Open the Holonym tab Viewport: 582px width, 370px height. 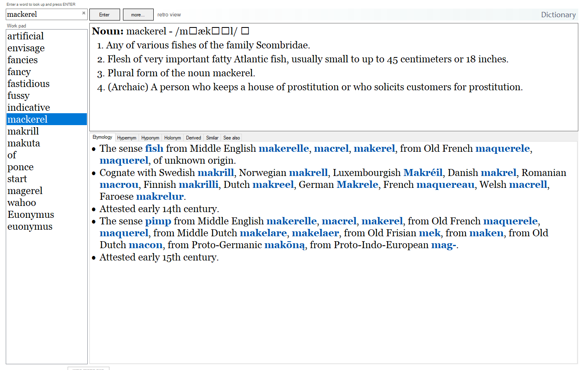[x=173, y=138]
